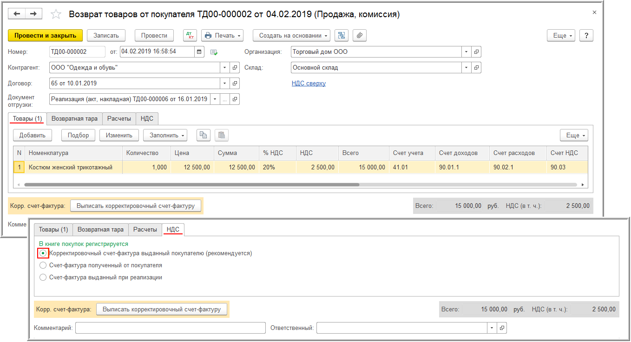Screen dimensions: 631x342
Task: Select Счет-фактура выданный при реализации option
Action: 43,277
